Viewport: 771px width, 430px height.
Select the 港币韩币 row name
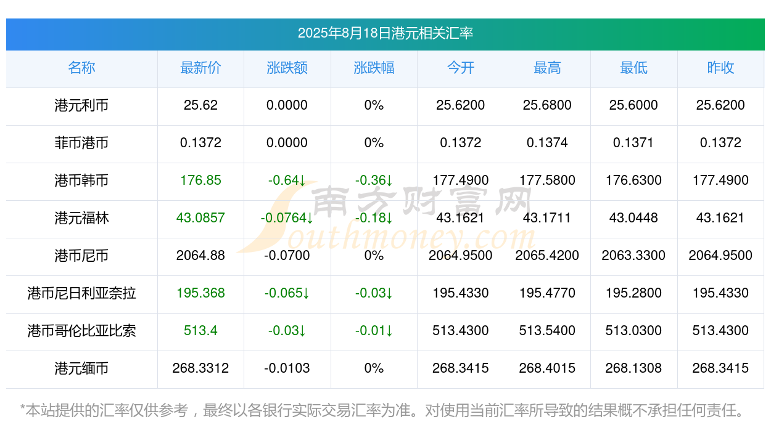81,181
